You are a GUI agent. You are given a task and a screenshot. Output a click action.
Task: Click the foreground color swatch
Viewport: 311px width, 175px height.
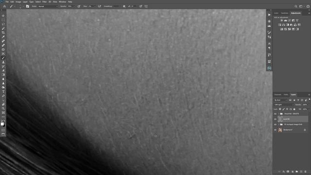2,124
